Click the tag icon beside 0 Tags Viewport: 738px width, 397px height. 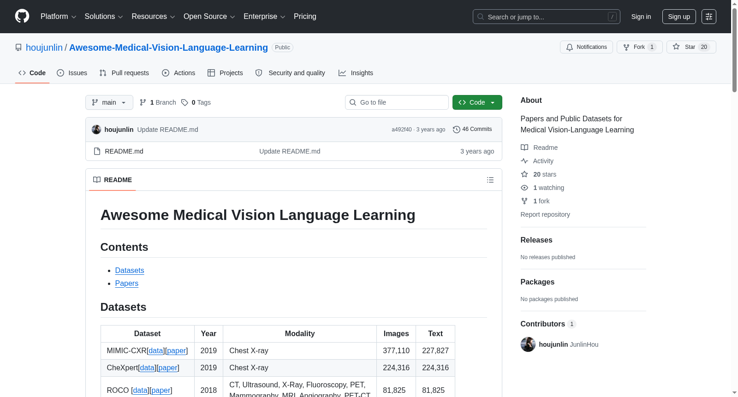click(184, 102)
